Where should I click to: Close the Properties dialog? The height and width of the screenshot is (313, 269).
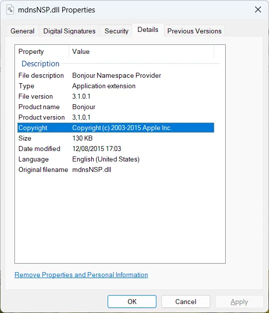coord(258,9)
